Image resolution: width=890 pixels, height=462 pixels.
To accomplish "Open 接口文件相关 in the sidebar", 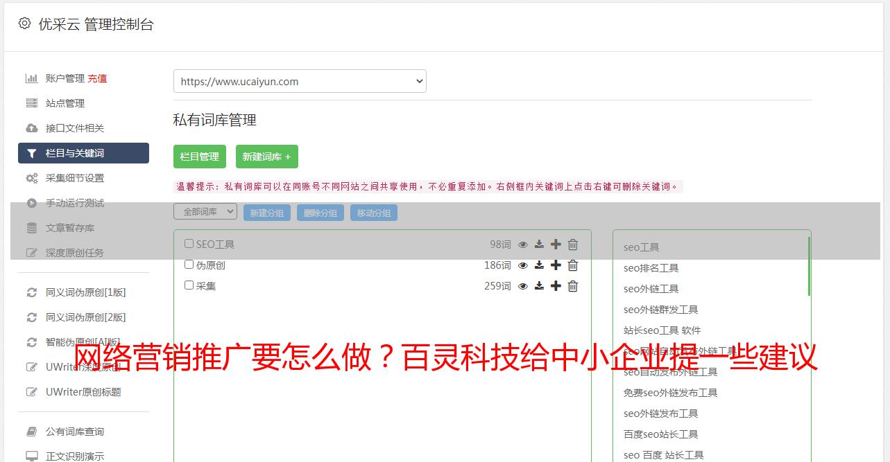I will 75,128.
